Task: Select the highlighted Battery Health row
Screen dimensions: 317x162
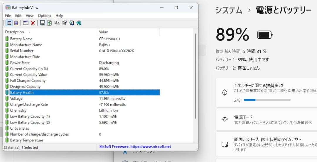Action: tap(82, 93)
